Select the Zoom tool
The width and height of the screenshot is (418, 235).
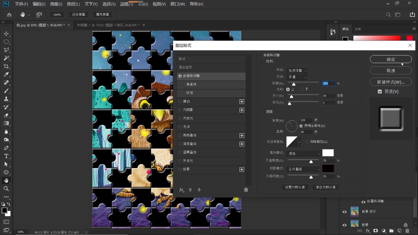(x=6, y=189)
